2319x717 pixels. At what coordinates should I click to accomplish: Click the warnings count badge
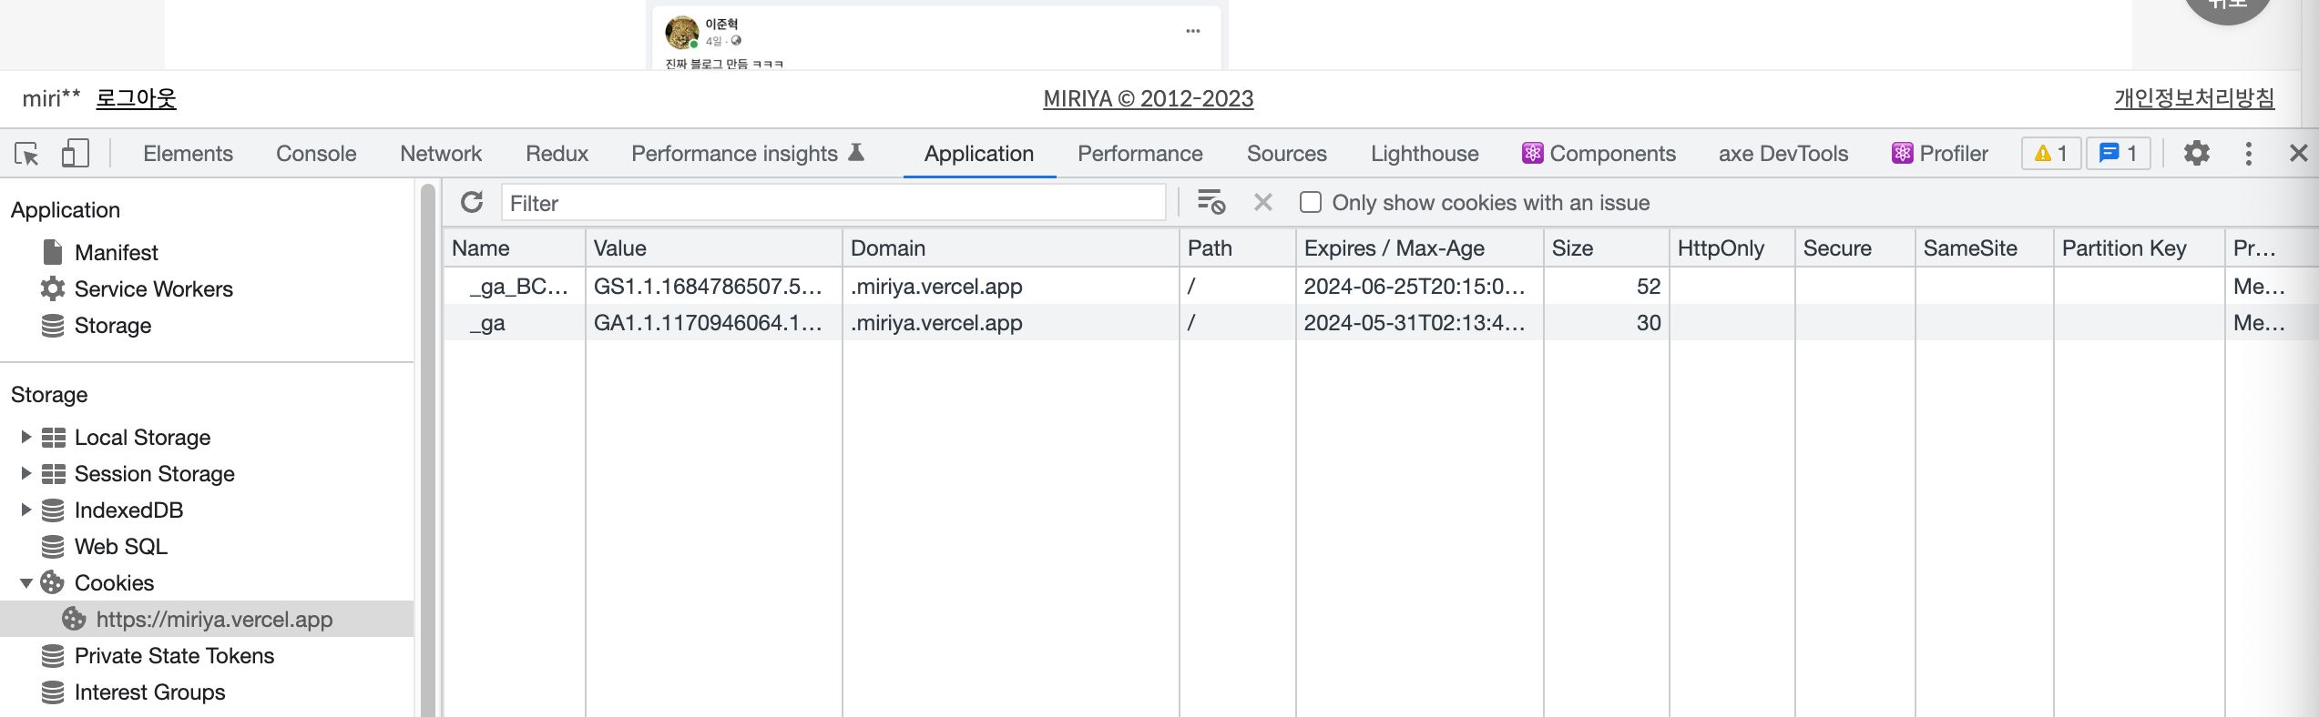click(x=2051, y=153)
